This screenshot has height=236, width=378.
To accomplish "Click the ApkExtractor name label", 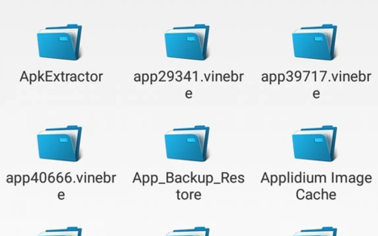I will (x=61, y=77).
